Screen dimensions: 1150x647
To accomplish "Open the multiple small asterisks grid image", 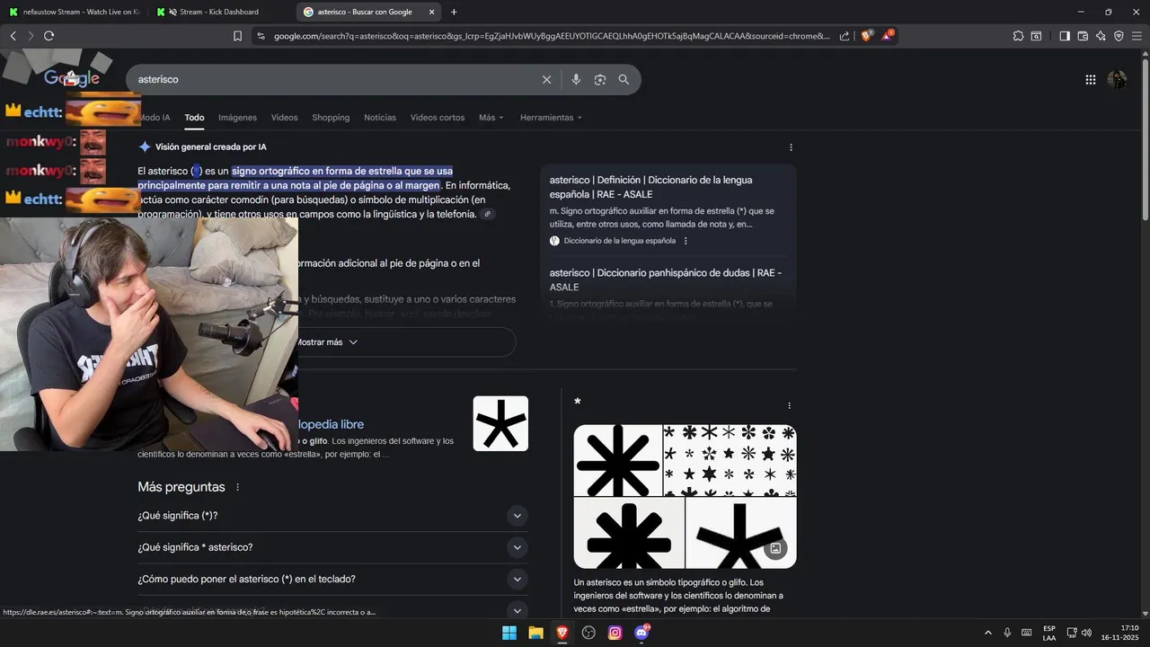I will (x=730, y=460).
